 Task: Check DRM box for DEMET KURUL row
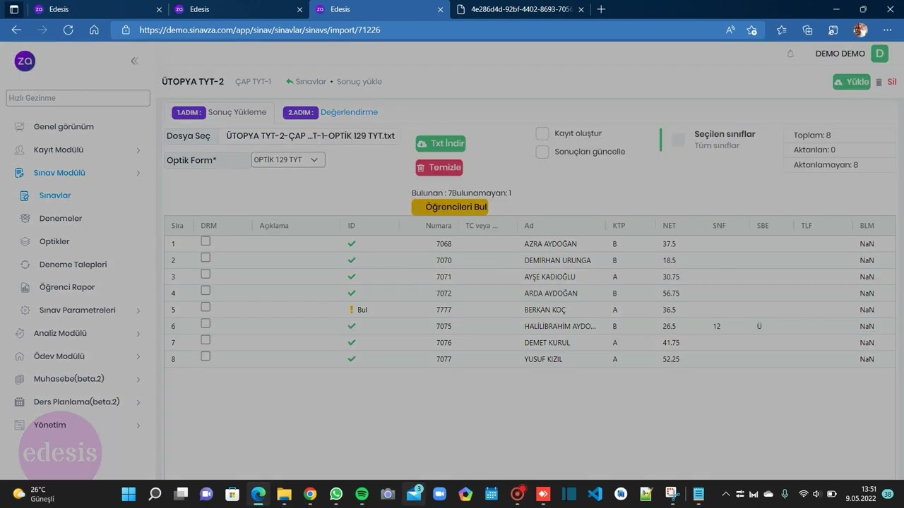(206, 340)
